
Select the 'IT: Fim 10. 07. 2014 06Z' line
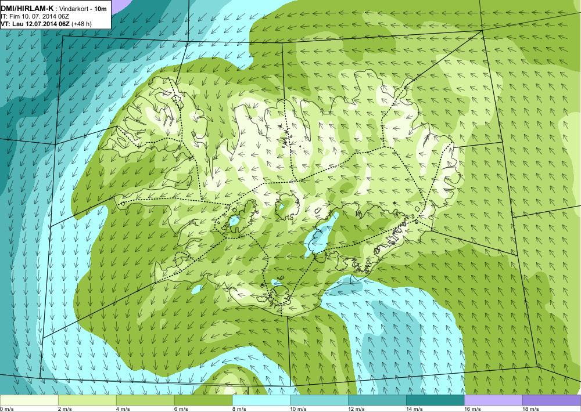(35, 17)
